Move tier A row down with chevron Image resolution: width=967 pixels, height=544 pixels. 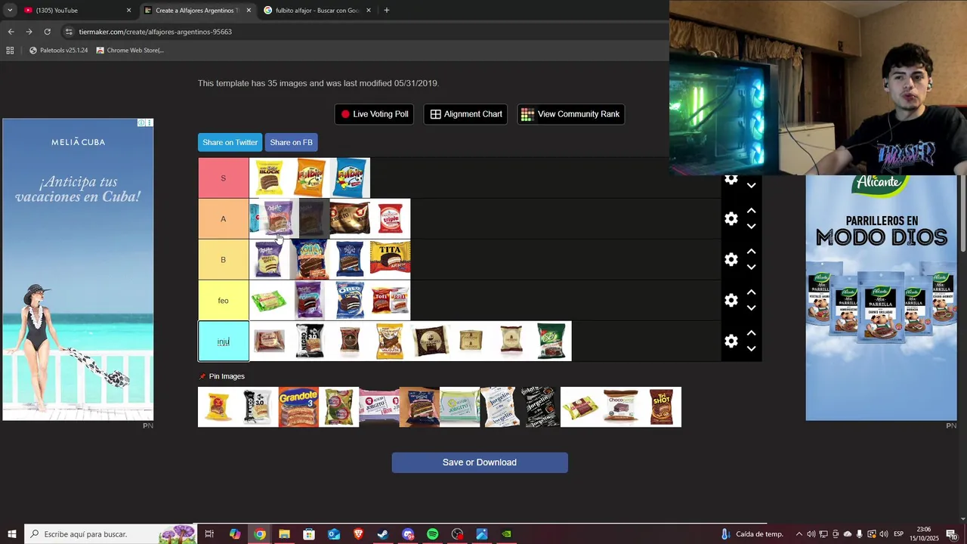click(x=751, y=226)
